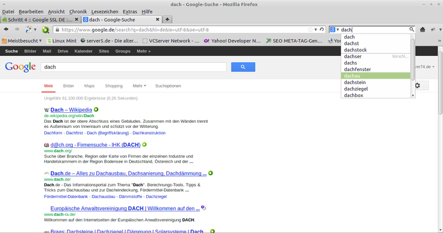
Task: Click the blue Google search button
Action: click(243, 67)
